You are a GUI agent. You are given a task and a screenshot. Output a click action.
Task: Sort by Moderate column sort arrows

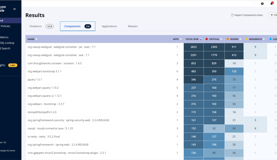pos(264,39)
